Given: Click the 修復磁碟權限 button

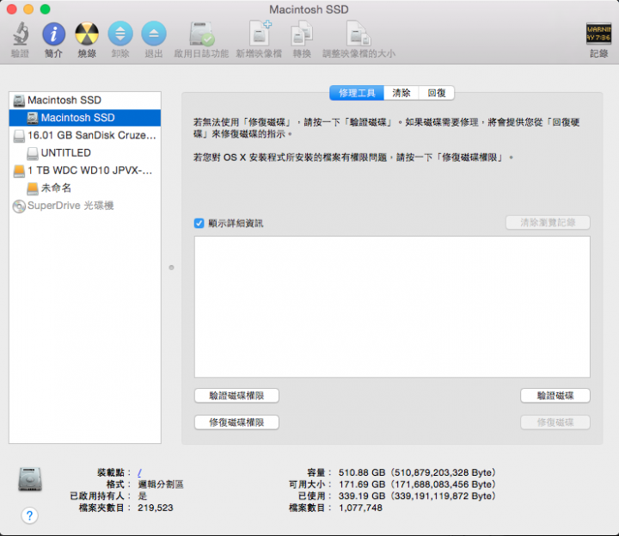Looking at the screenshot, I should (x=236, y=422).
